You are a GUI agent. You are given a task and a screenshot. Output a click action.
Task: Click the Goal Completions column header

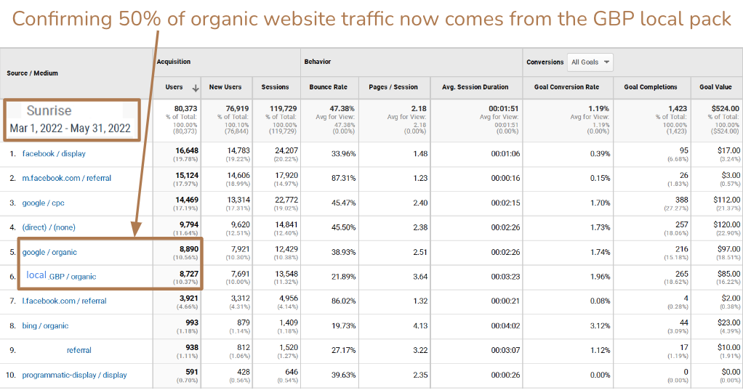pos(650,87)
